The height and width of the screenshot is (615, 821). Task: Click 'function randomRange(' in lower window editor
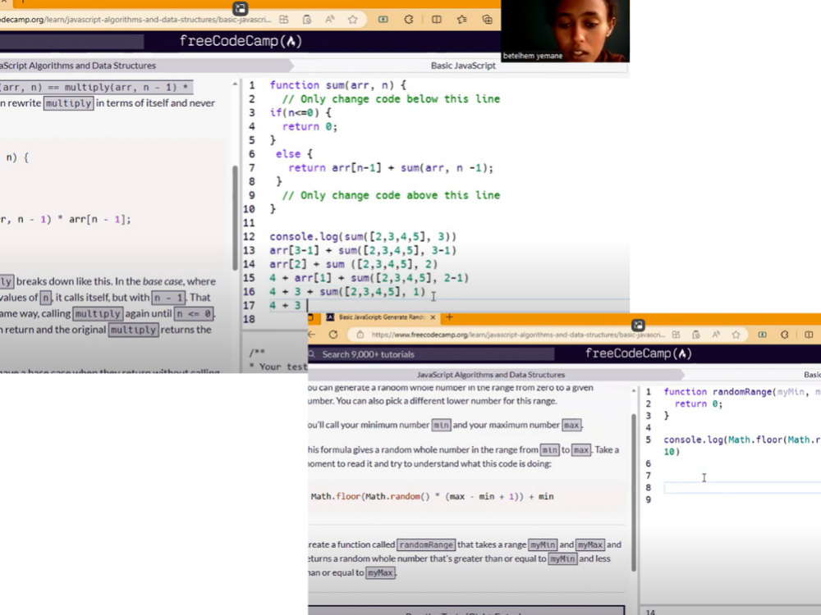pos(719,392)
